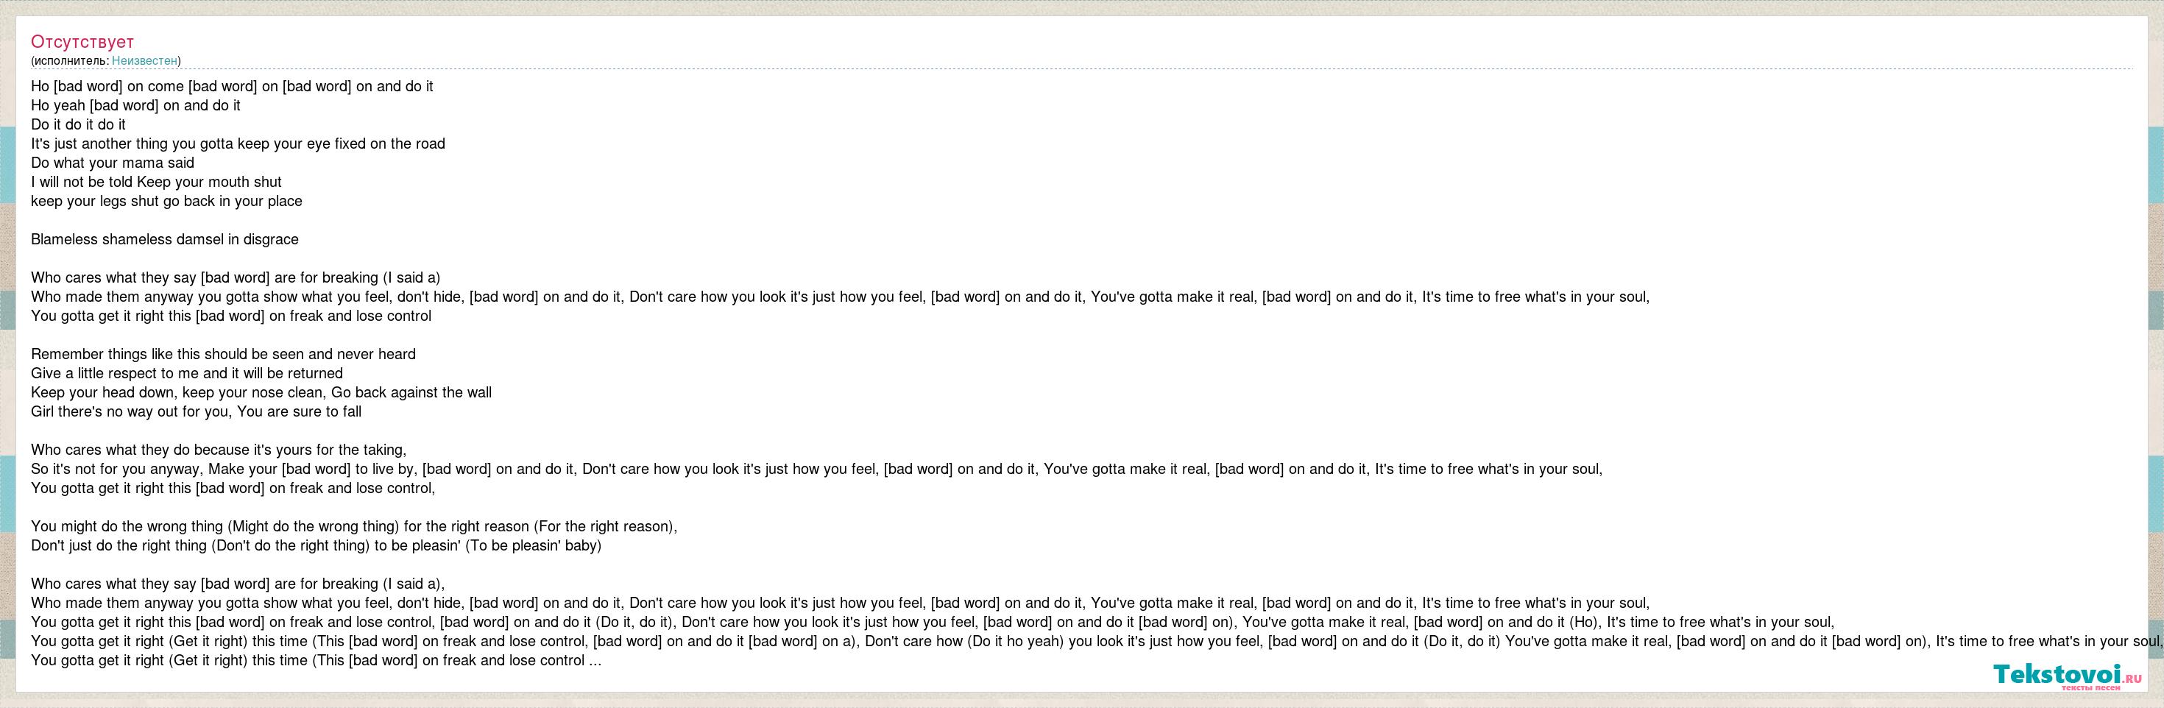Click the исполнитель label text
The width and height of the screenshot is (2164, 708).
tap(70, 60)
